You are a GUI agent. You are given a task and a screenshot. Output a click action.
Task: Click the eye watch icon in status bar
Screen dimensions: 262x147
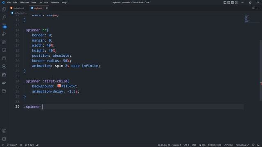tap(21, 145)
